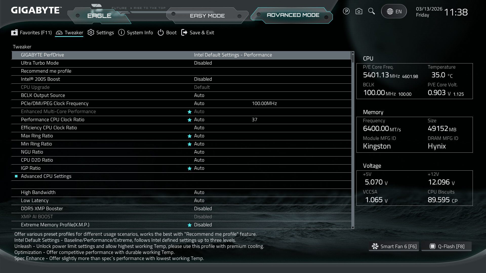Click the Q-Flash chip icon
Screen dimensions: 486x273
click(432, 246)
